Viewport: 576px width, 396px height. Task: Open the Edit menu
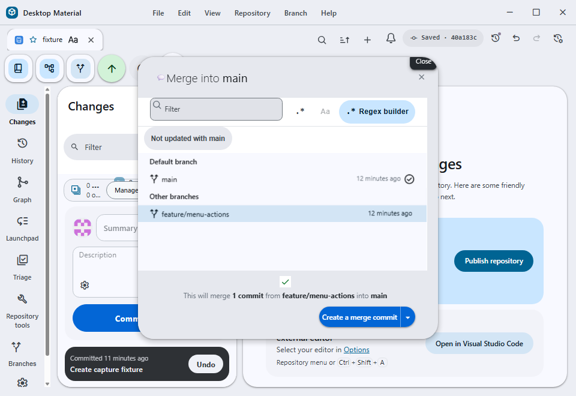tap(184, 13)
